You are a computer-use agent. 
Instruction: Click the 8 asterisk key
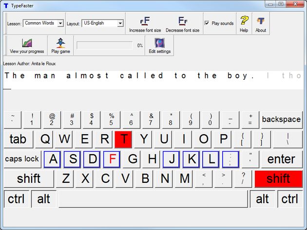[171, 120]
